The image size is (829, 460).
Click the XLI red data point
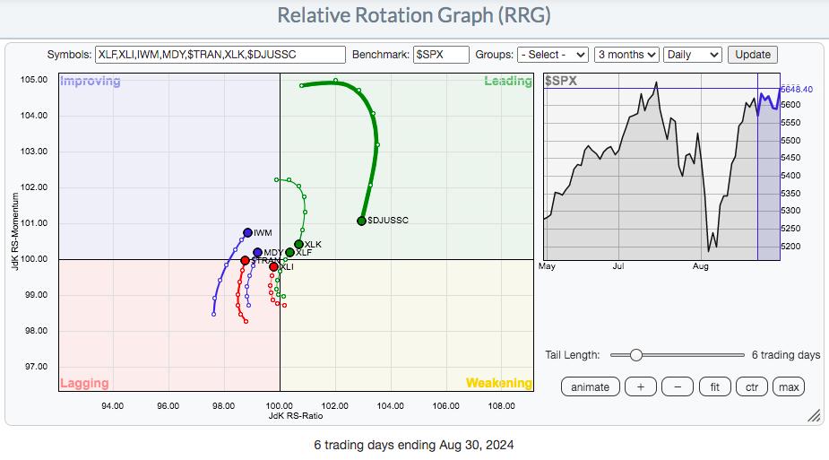273,266
